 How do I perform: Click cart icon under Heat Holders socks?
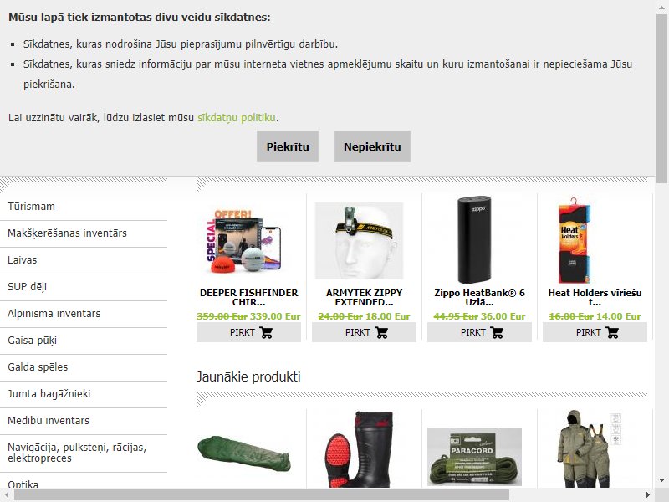[x=612, y=332]
